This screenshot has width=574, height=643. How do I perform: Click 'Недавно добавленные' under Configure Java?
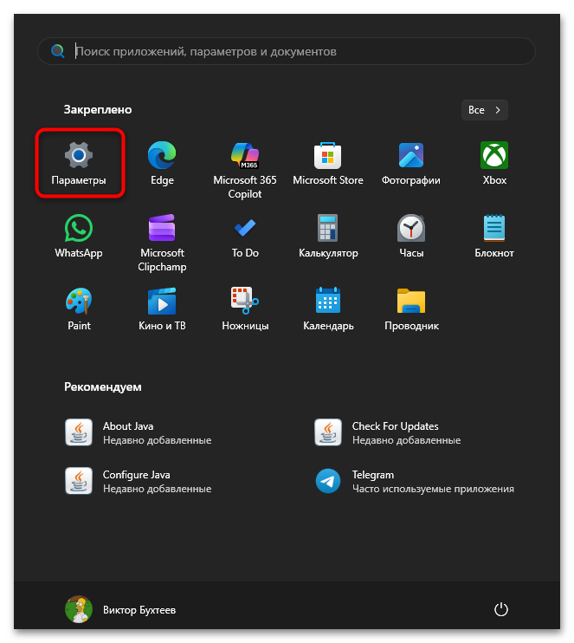pos(157,489)
